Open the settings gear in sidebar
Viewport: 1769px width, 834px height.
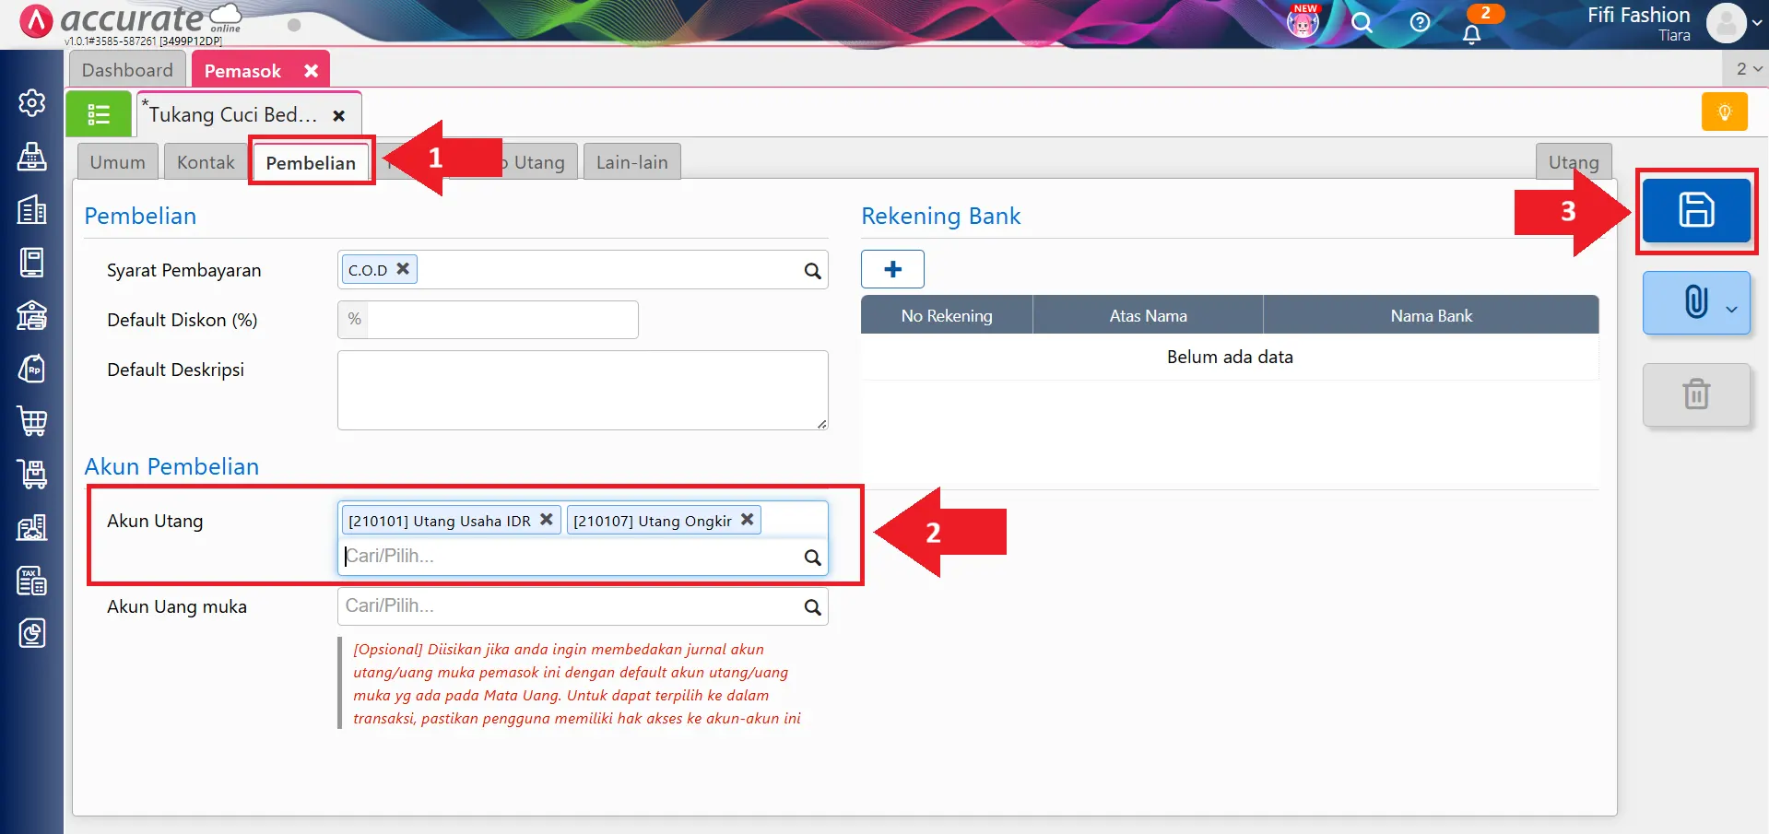32,102
